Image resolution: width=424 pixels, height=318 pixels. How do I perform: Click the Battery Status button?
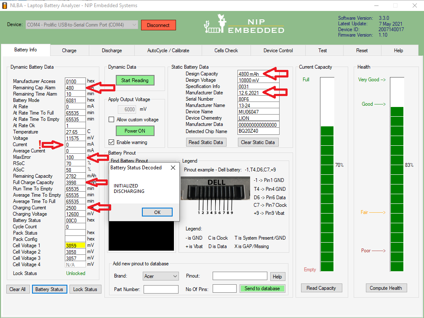(x=49, y=289)
